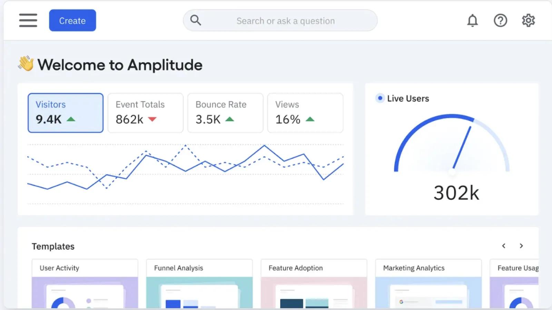Open the help question mark icon
This screenshot has height=310, width=552.
tap(500, 21)
